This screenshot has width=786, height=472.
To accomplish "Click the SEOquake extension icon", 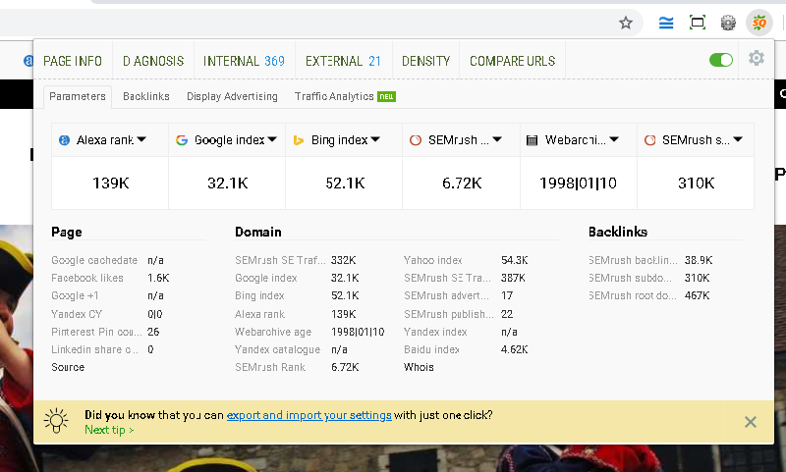I will (758, 23).
